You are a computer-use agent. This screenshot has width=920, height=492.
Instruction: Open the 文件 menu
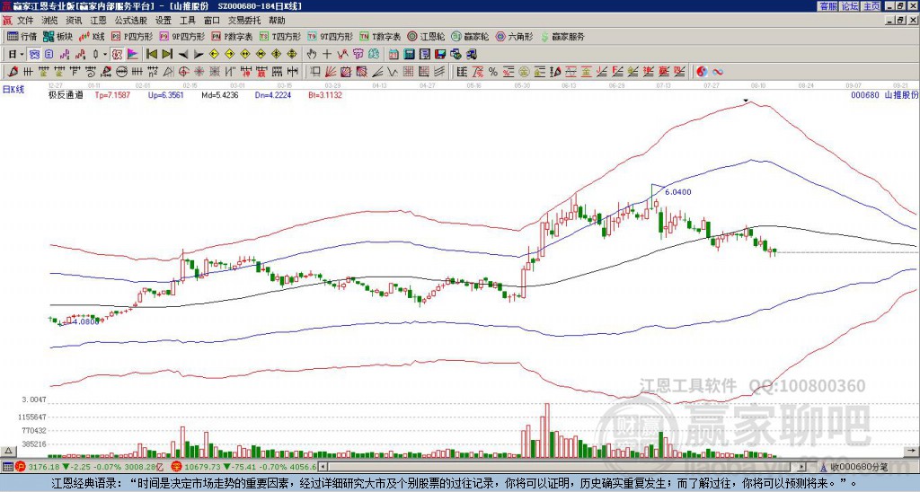point(24,21)
